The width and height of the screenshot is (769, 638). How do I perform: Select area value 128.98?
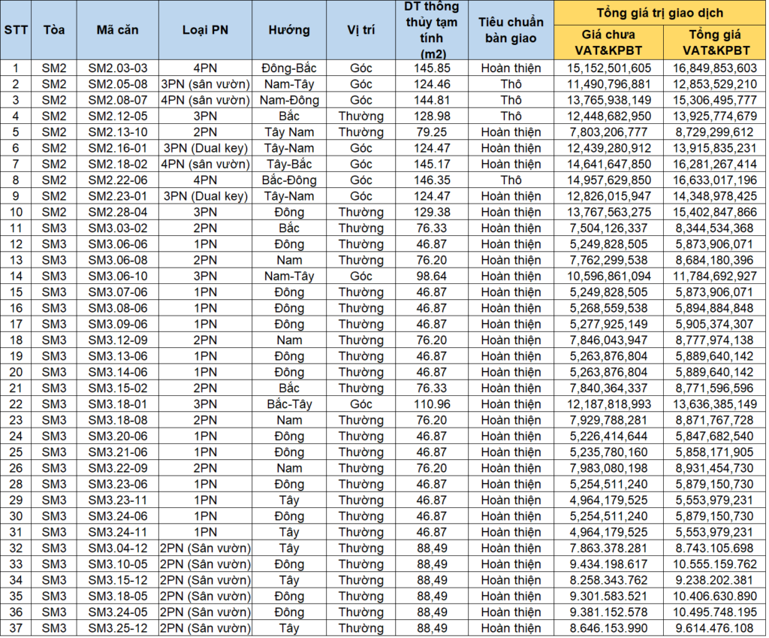[432, 116]
